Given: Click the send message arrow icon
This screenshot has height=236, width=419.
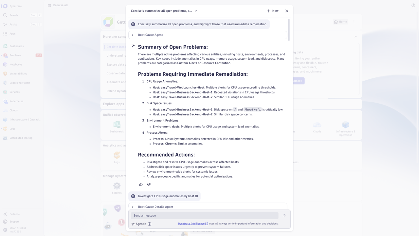Looking at the screenshot, I should [x=284, y=216].
